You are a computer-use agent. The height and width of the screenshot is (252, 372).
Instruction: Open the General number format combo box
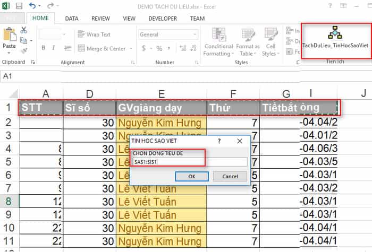tap(168, 34)
